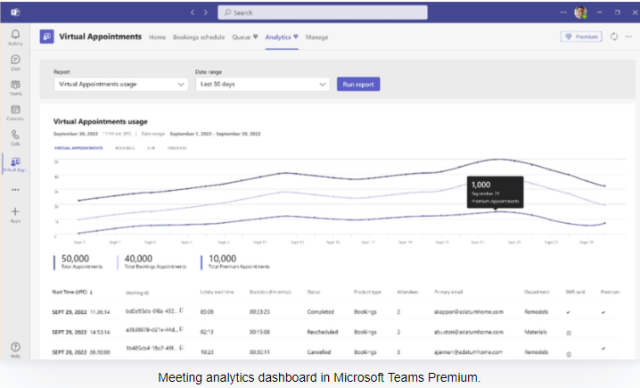Open the Manage tab

coord(316,37)
